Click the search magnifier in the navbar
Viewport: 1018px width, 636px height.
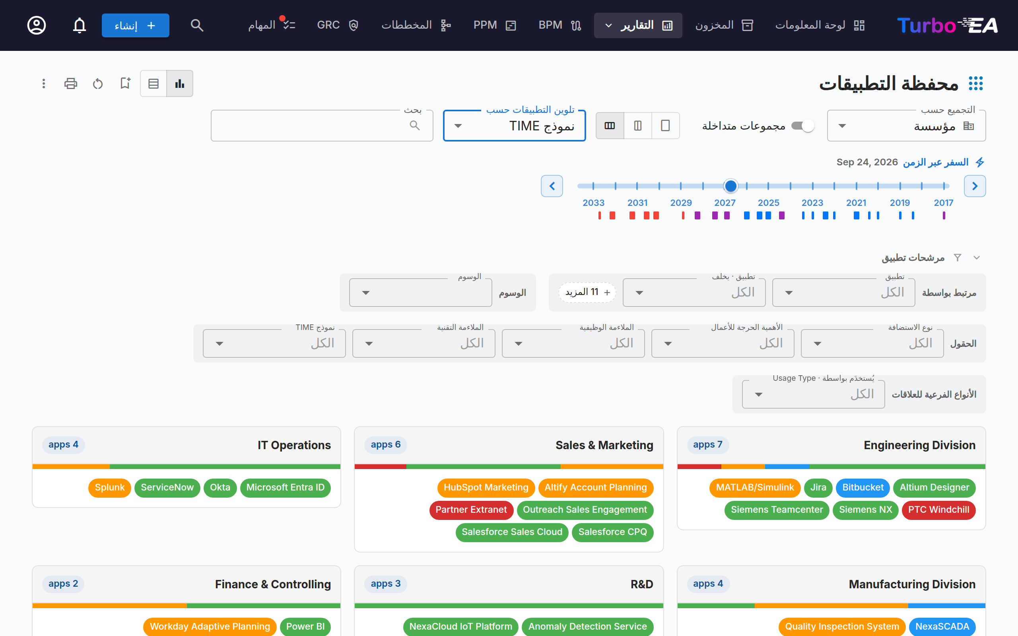coord(197,25)
